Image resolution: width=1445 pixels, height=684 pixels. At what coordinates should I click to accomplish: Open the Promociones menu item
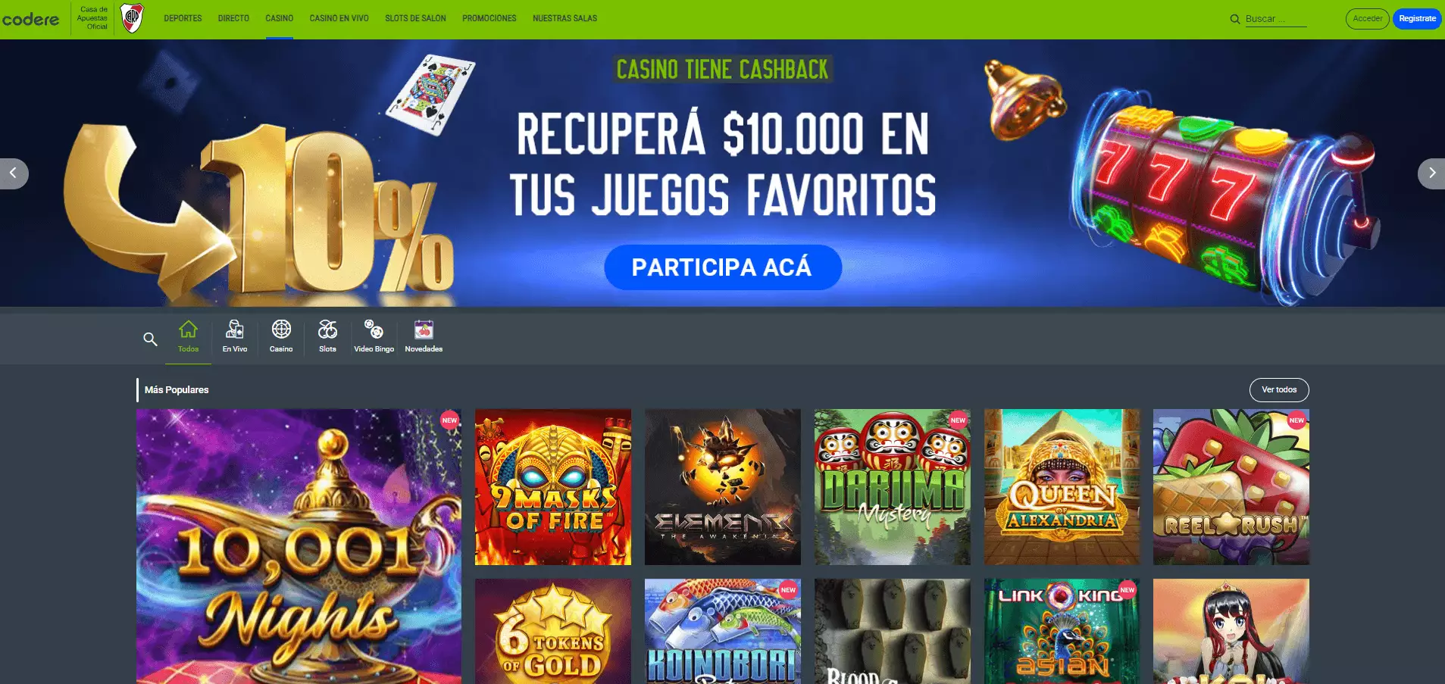coord(489,18)
